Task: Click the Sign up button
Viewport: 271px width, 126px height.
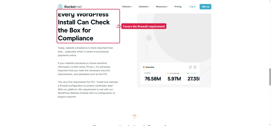Action: point(205,7)
